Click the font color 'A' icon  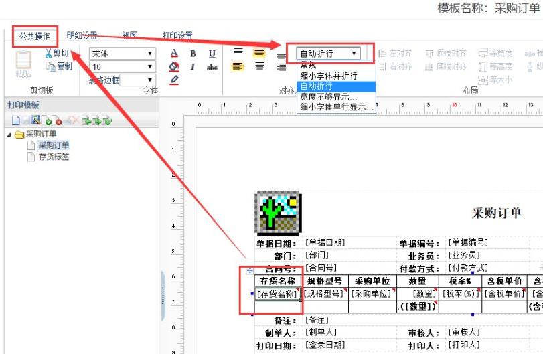pyautogui.click(x=174, y=54)
